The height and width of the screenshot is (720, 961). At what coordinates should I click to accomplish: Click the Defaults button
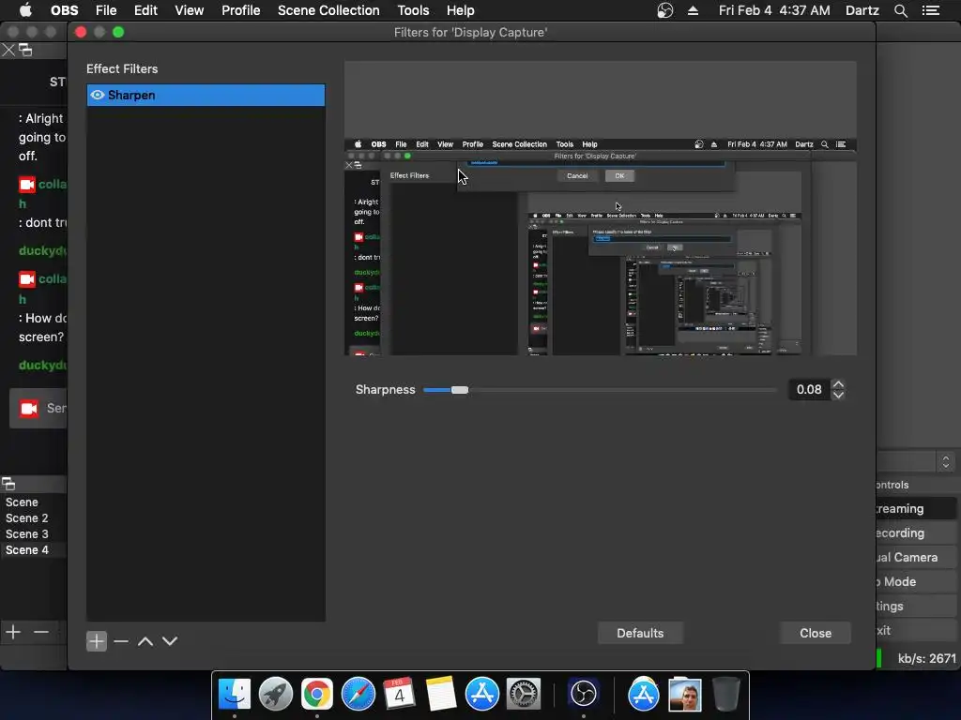pyautogui.click(x=640, y=633)
